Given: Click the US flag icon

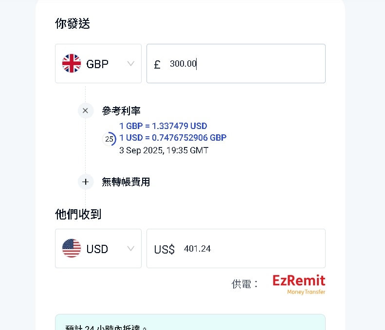Looking at the screenshot, I should point(72,249).
